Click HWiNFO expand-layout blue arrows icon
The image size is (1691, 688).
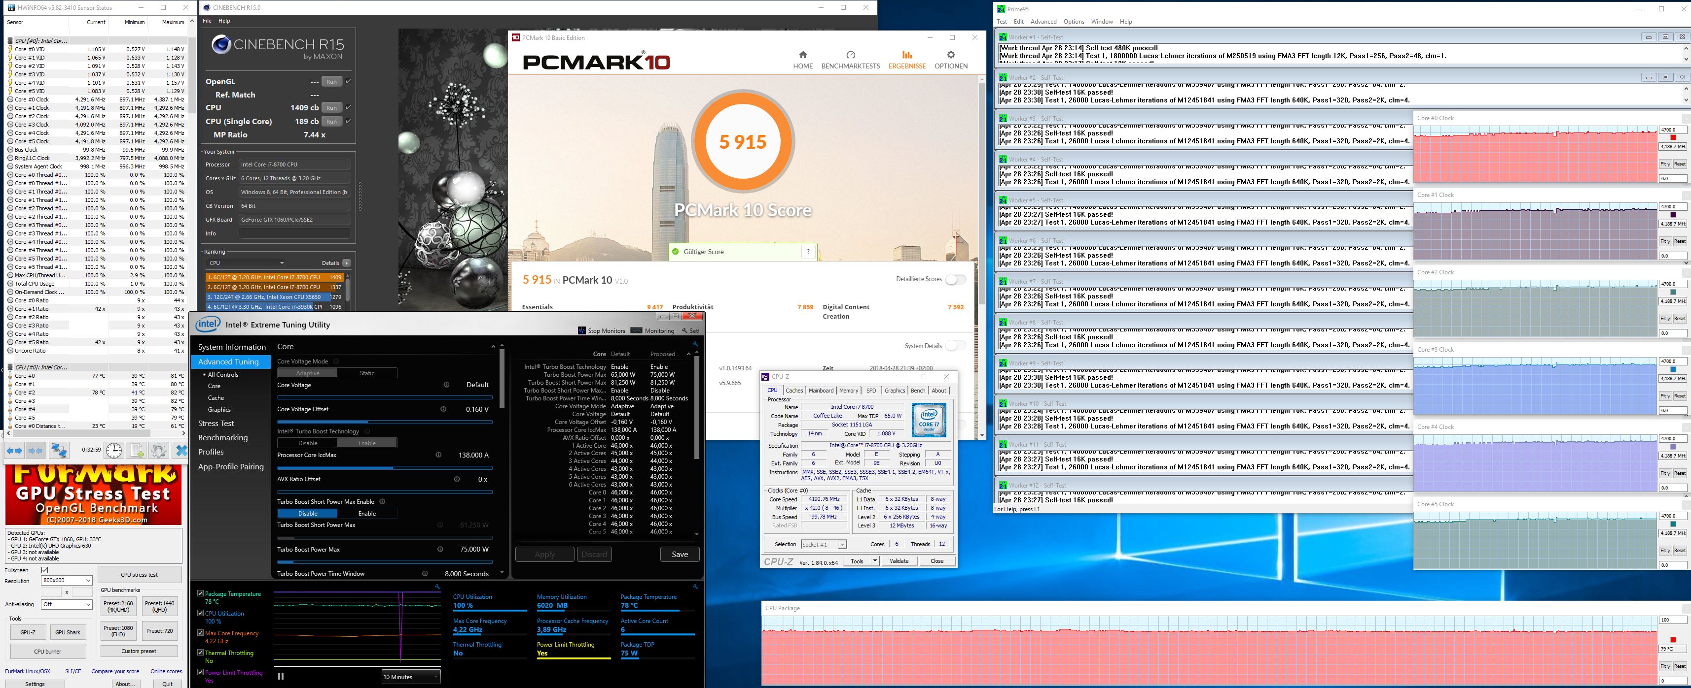14,450
